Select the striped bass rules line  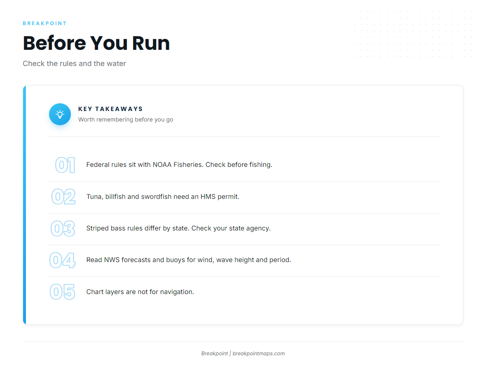[179, 228]
